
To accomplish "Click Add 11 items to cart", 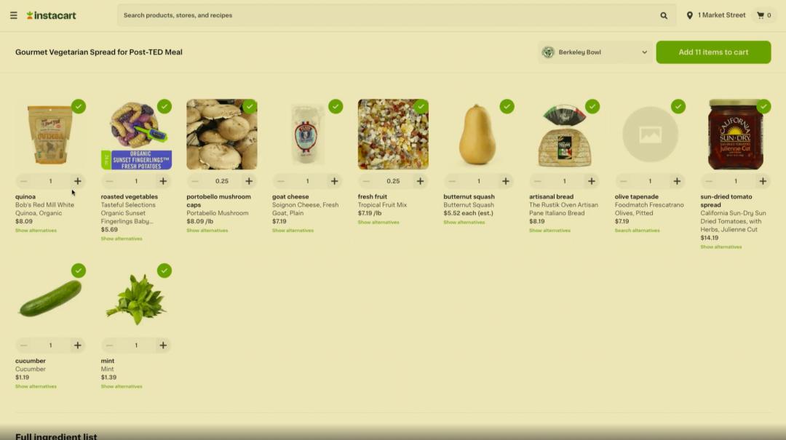I will tap(713, 52).
